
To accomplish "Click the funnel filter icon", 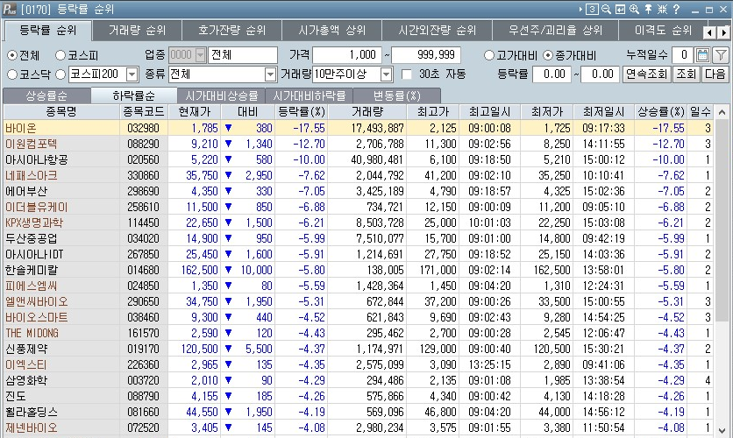I will pos(721,55).
